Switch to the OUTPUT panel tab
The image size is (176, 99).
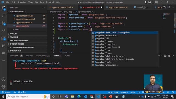click(29, 56)
